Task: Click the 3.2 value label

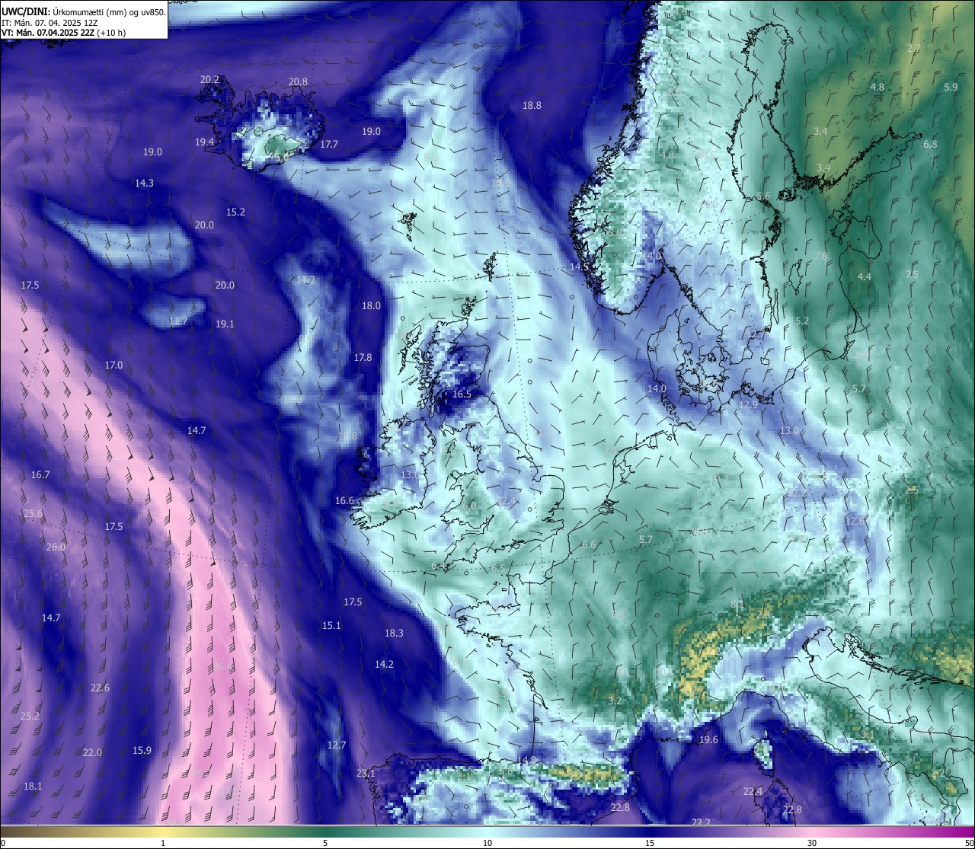Action: (x=615, y=701)
